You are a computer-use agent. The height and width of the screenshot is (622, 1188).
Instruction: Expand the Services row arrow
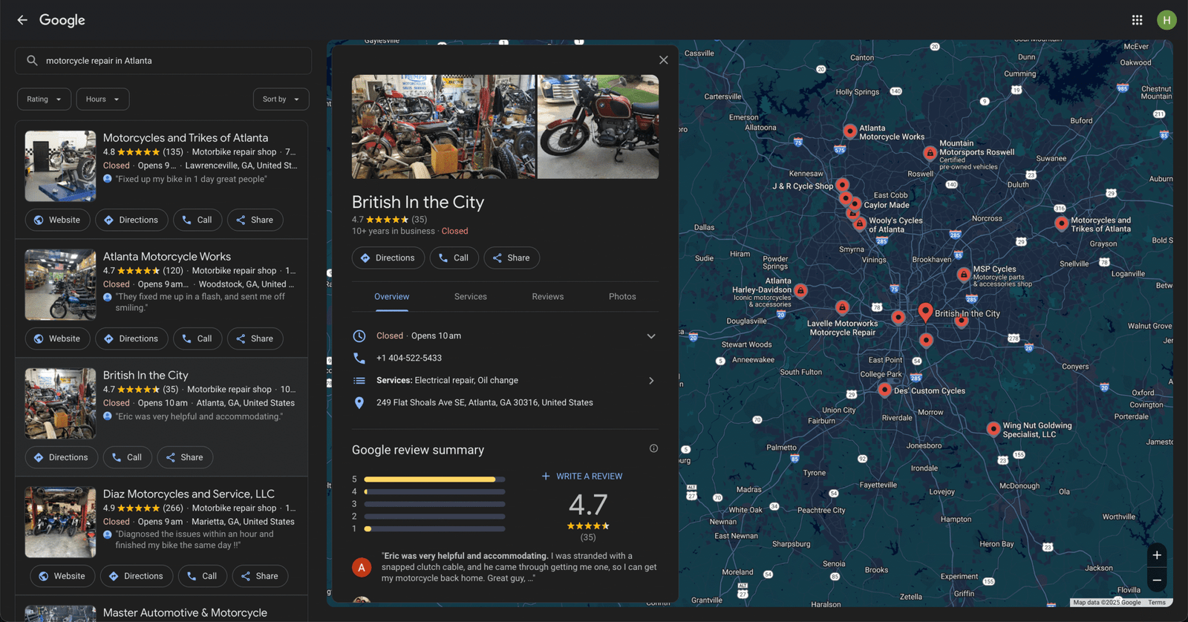[651, 381]
